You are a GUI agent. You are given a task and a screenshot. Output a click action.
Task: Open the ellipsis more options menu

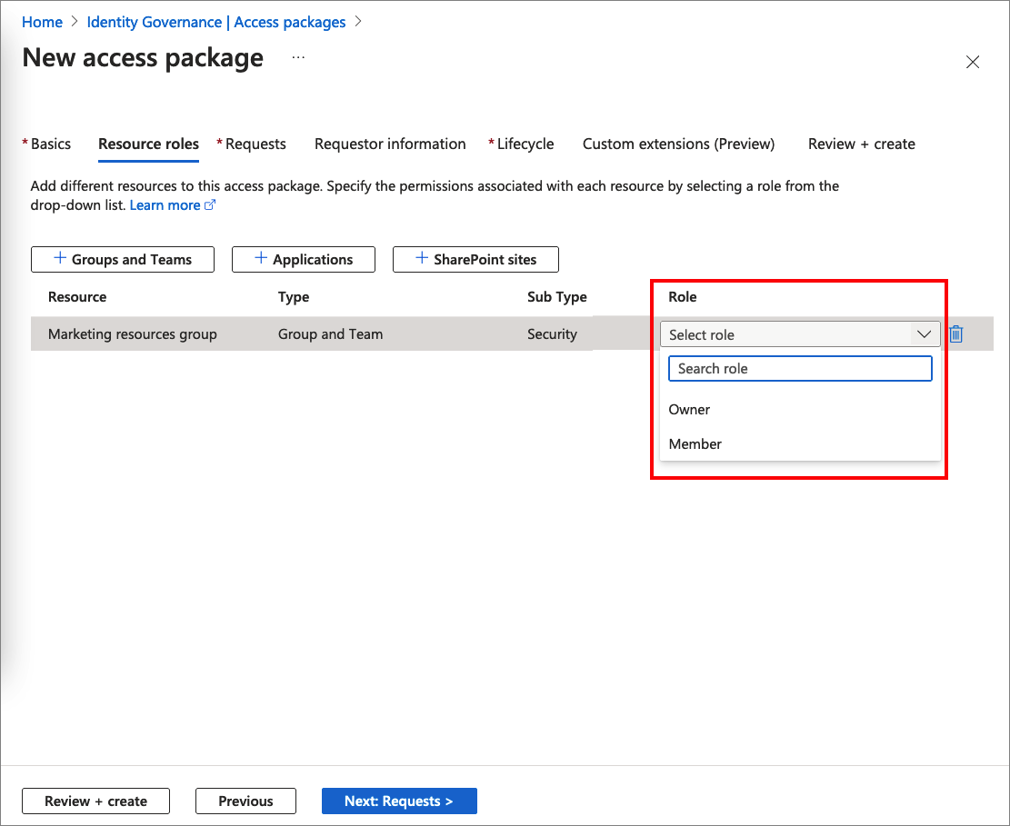point(298,58)
